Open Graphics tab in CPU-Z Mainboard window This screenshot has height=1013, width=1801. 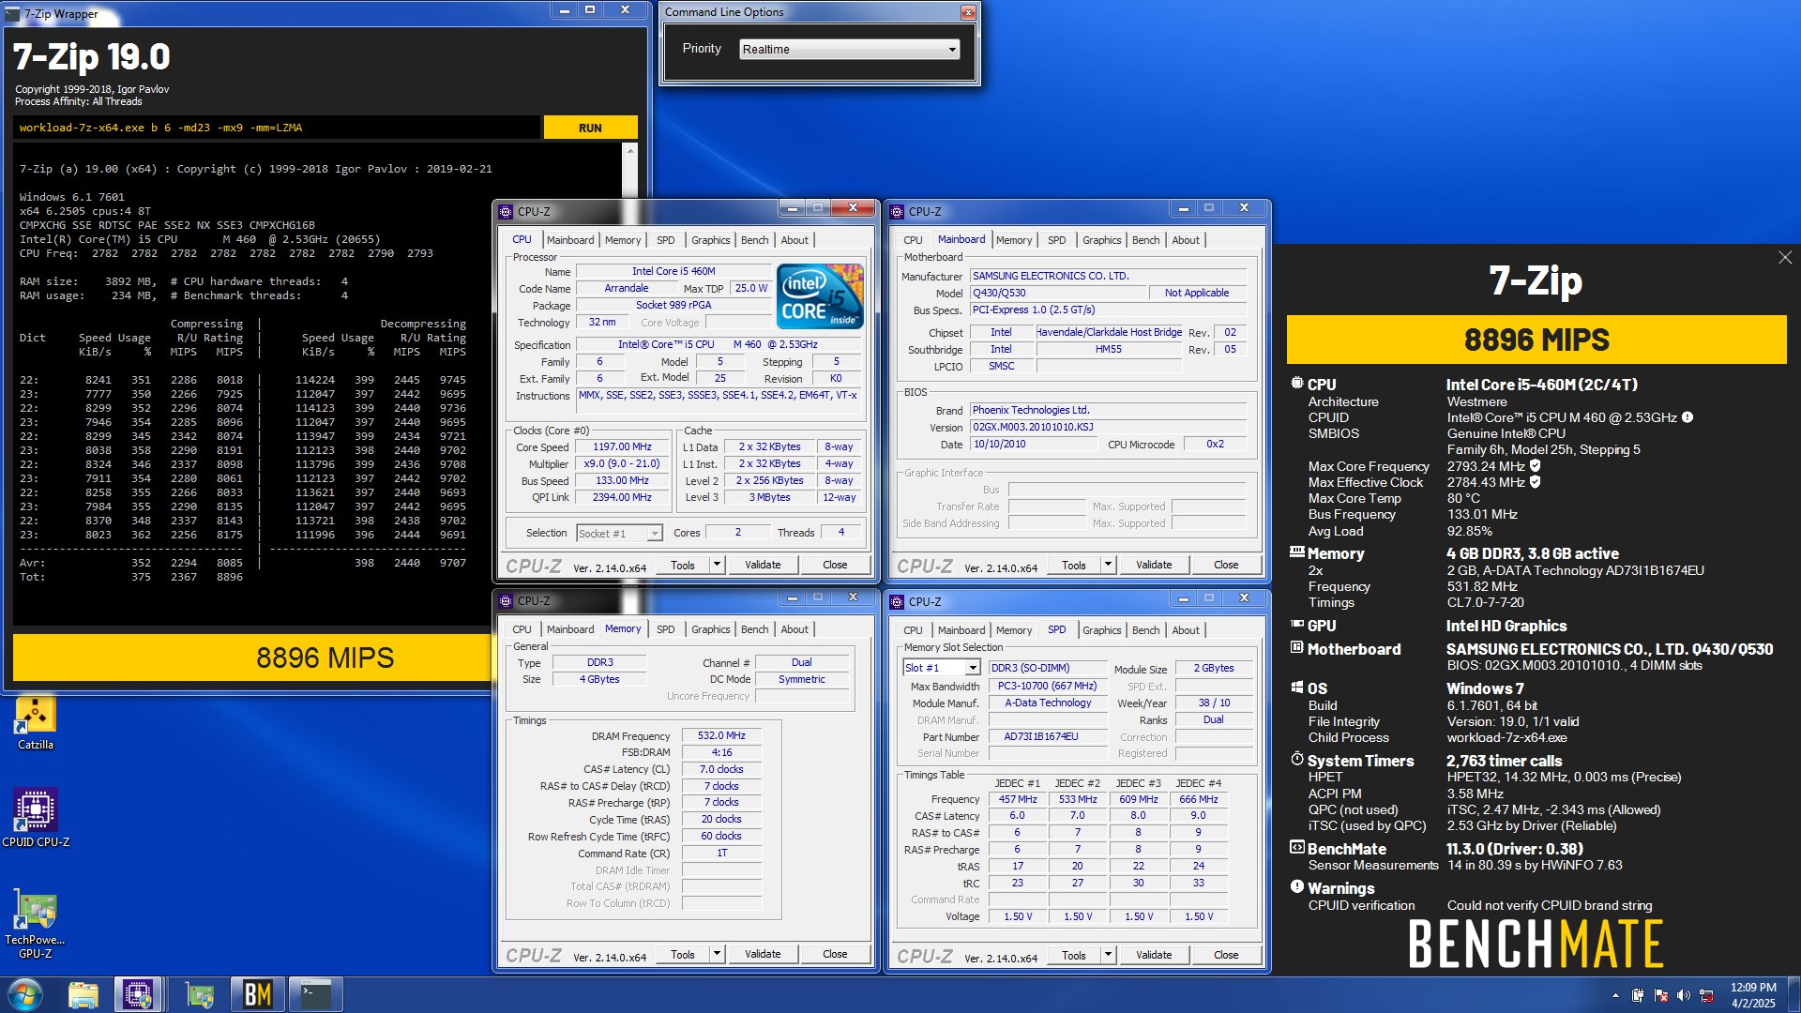click(x=1101, y=240)
